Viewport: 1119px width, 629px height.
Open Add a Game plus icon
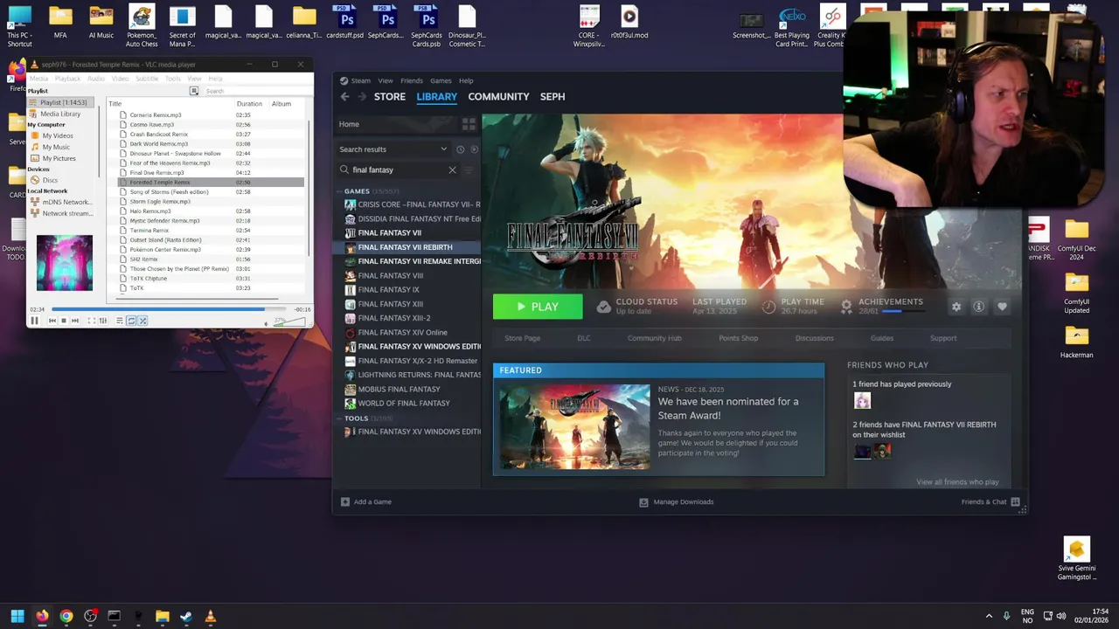pos(345,501)
